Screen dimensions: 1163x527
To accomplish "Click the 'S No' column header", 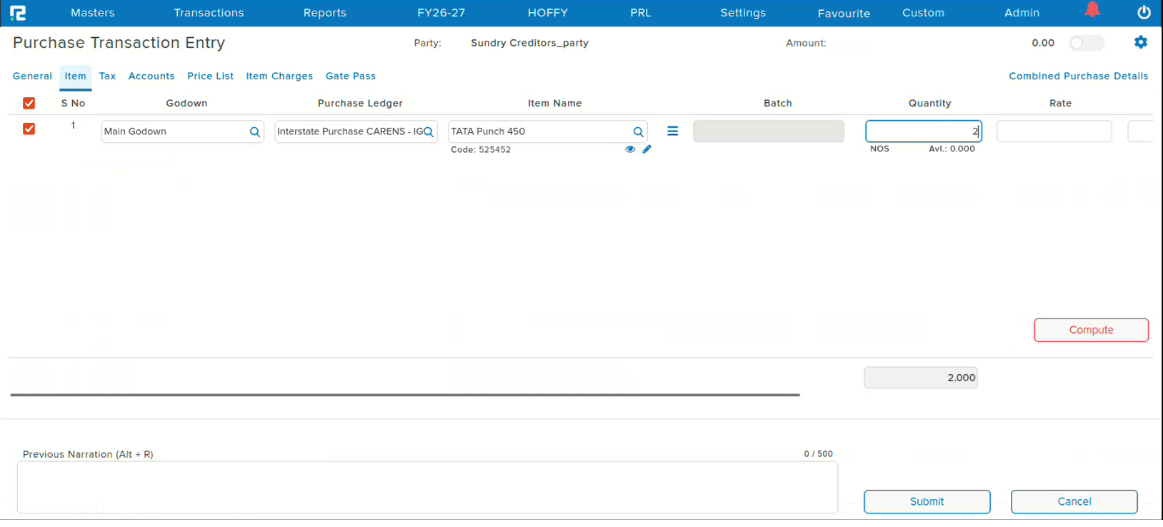I will (73, 104).
